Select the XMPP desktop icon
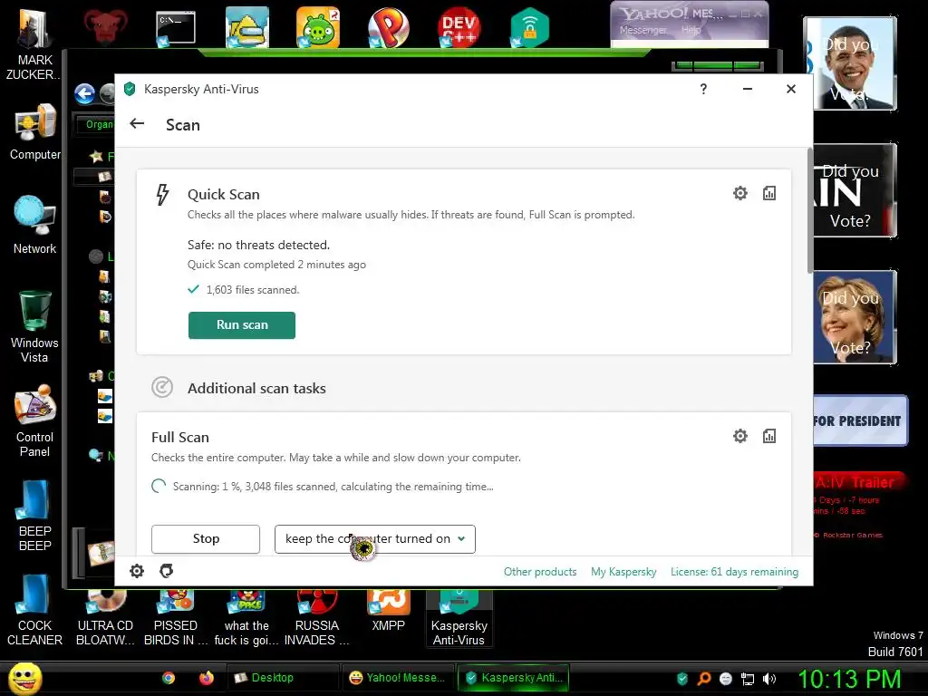The width and height of the screenshot is (928, 696). click(388, 611)
